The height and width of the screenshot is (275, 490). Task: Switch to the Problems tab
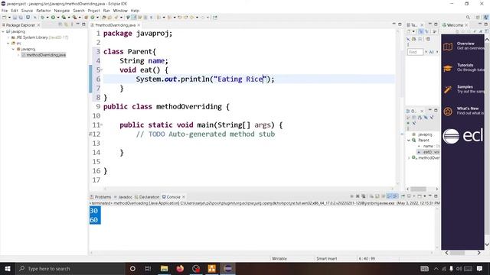click(x=100, y=197)
